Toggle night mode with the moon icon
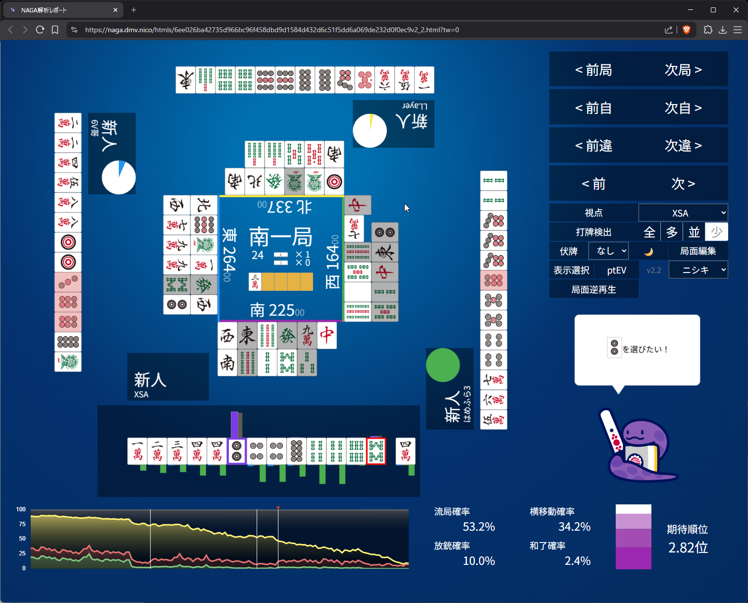 pyautogui.click(x=648, y=251)
